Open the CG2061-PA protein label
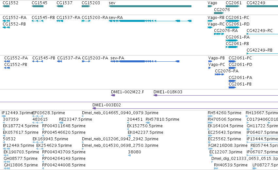 tap(240, 78)
